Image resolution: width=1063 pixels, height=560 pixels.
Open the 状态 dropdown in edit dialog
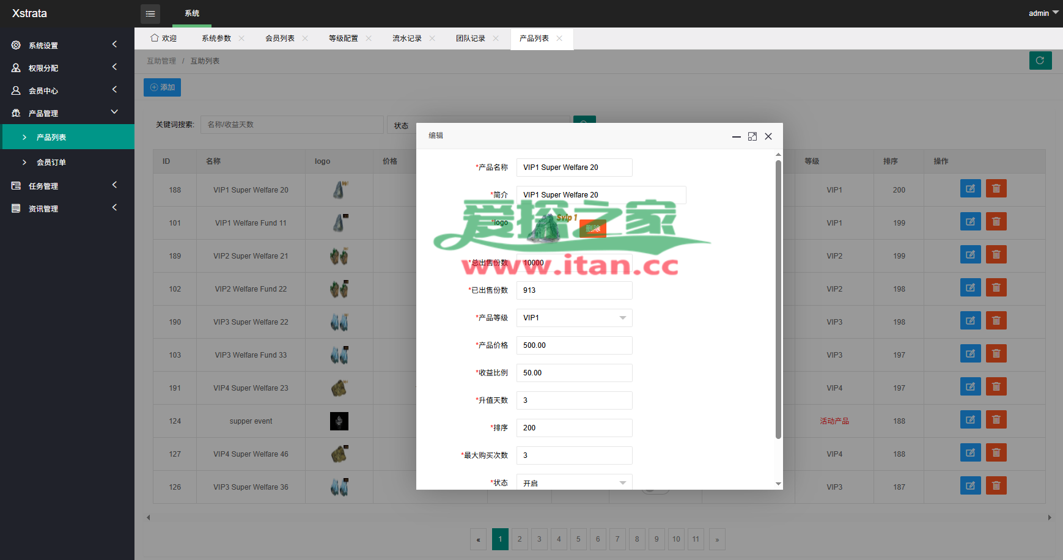click(x=574, y=482)
